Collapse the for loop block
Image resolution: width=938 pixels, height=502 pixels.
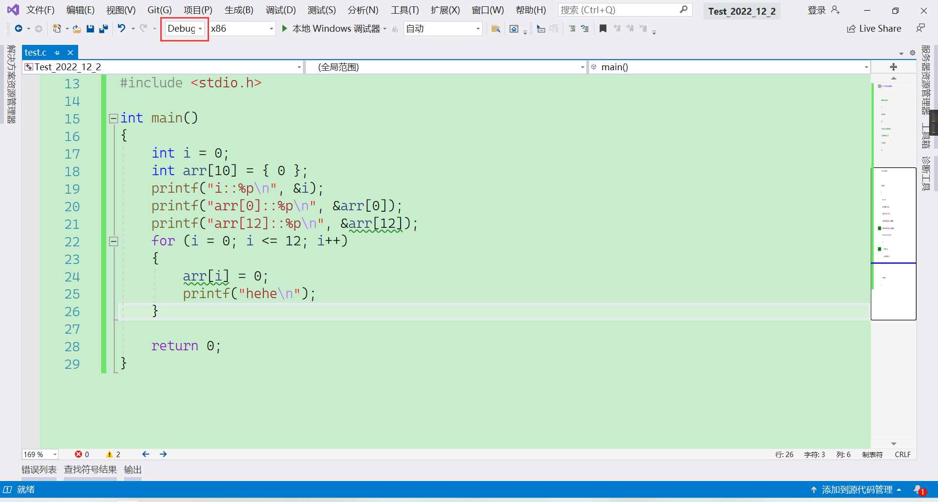point(113,241)
